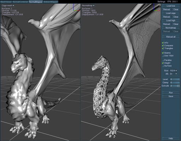
Task: Uncheck the Height option
Action: (163, 63)
